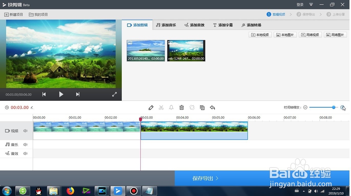Click the 00:03.00 current time value

[x=20, y=107]
